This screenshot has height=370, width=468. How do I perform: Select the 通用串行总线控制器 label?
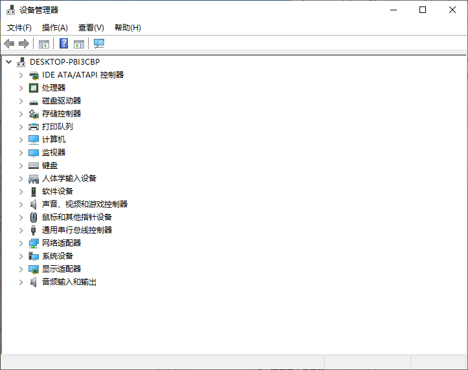click(77, 230)
